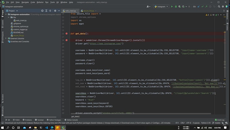Change CRLF line separator in status bar
The width and height of the screenshot is (230, 130).
(x=182, y=123)
